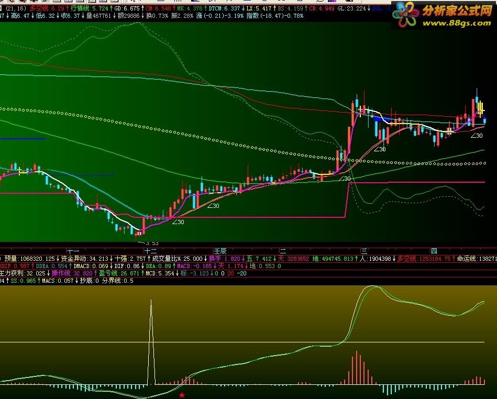Click the 行情线:5.724 indicator value

click(x=89, y=8)
